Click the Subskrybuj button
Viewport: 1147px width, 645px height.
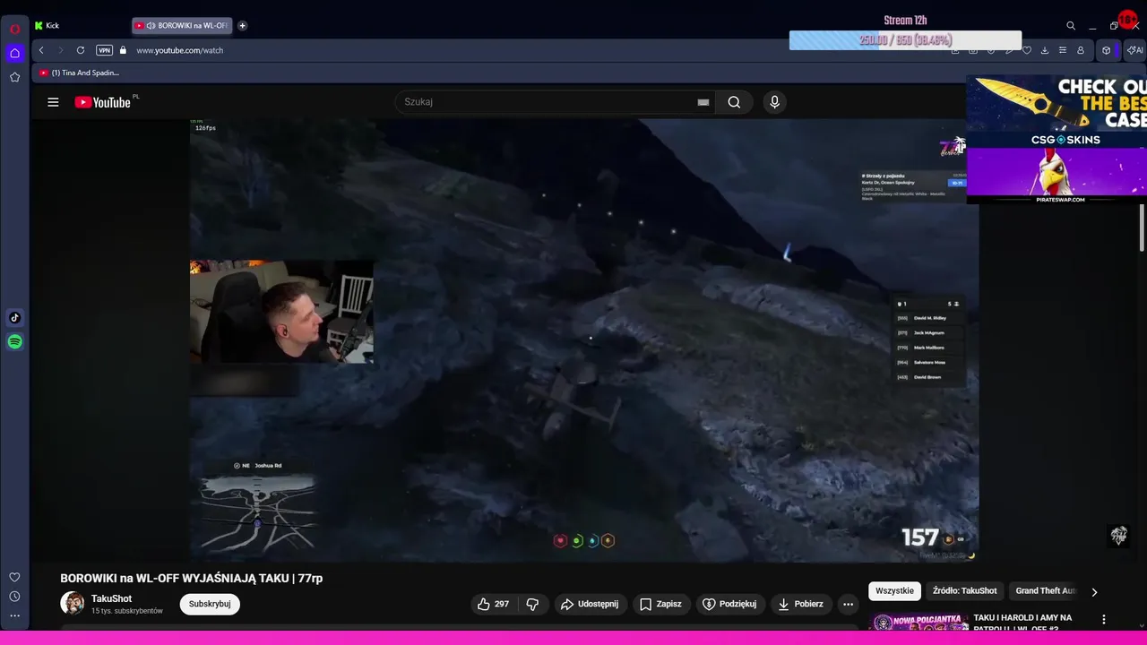coord(210,604)
